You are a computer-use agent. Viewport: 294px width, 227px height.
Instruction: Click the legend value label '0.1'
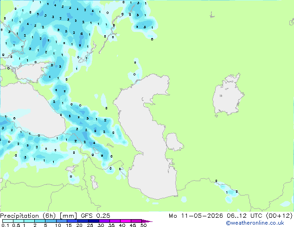point(5,225)
